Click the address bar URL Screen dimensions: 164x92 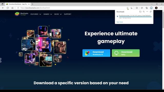[35, 8]
